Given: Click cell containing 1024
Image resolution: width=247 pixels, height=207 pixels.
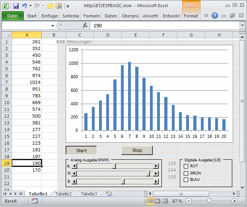Looking at the screenshot, I should [x=27, y=82].
